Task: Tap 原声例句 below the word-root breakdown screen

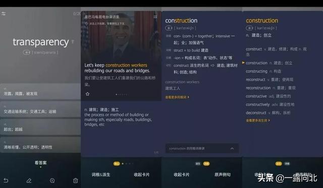Action: click(223, 174)
